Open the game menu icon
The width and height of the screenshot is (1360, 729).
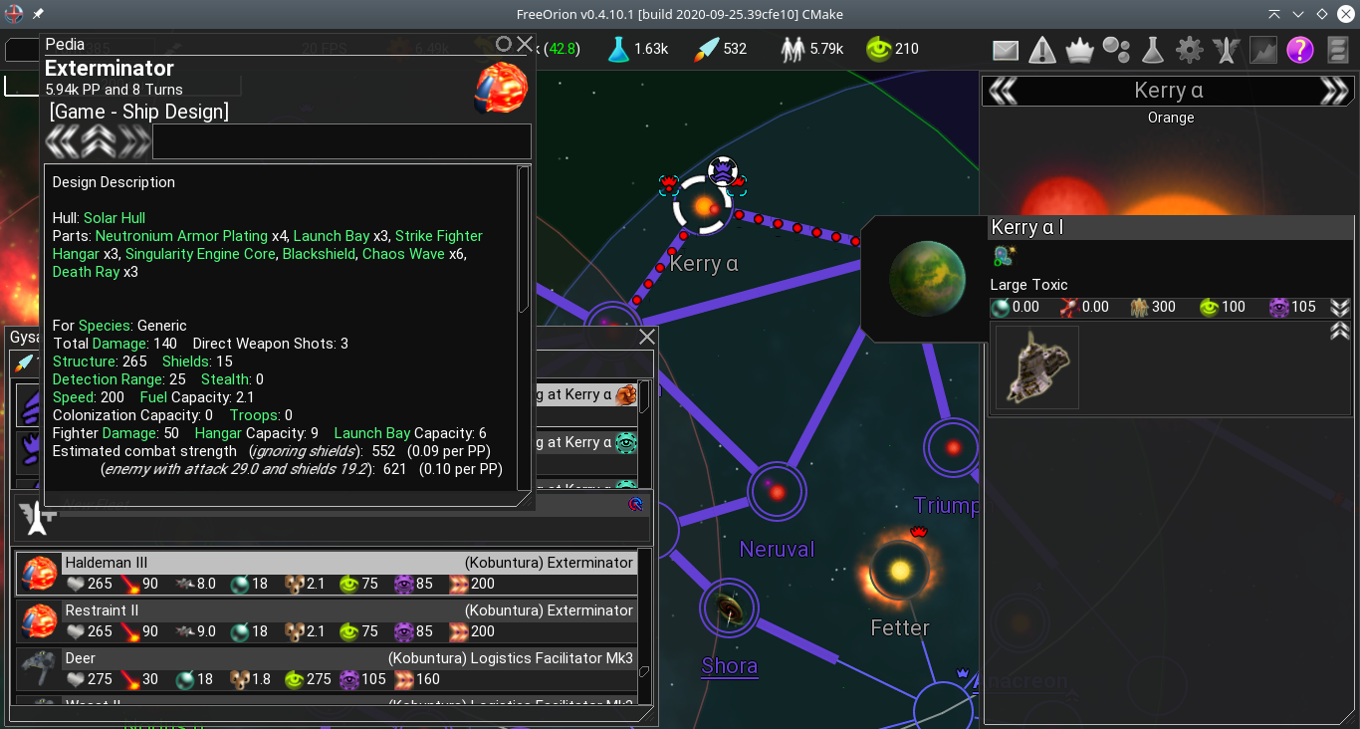pos(1337,49)
